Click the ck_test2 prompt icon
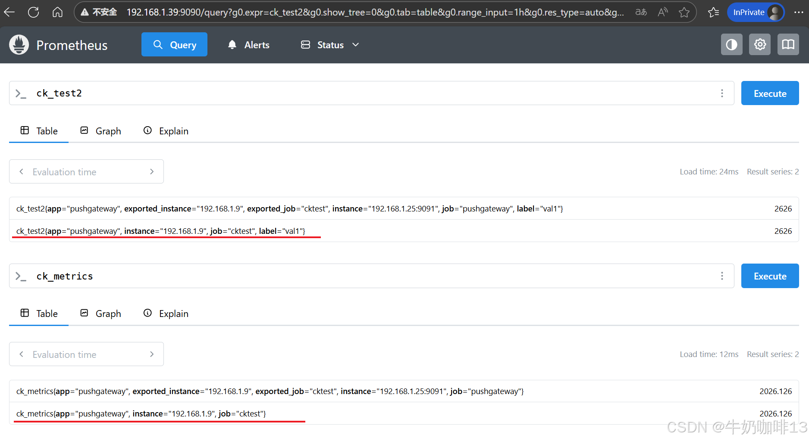 (21, 93)
